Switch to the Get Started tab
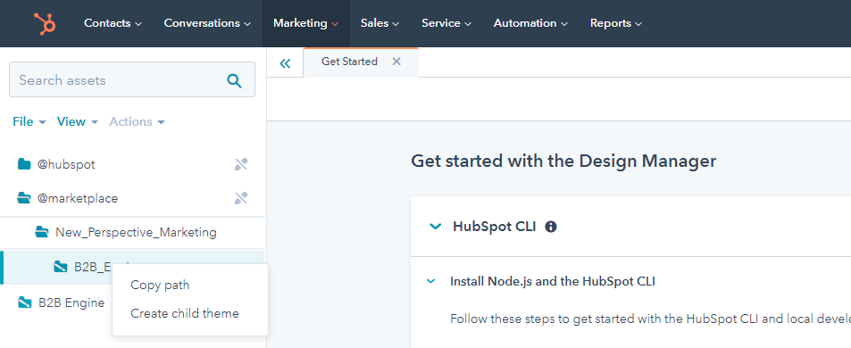The height and width of the screenshot is (348, 851). click(x=349, y=62)
